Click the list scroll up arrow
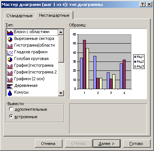The image size is (154, 151). click(61, 32)
